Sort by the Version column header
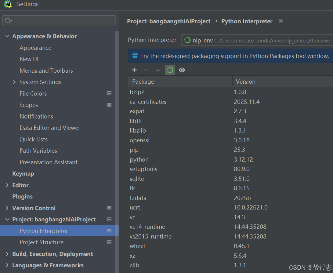 click(x=283, y=82)
